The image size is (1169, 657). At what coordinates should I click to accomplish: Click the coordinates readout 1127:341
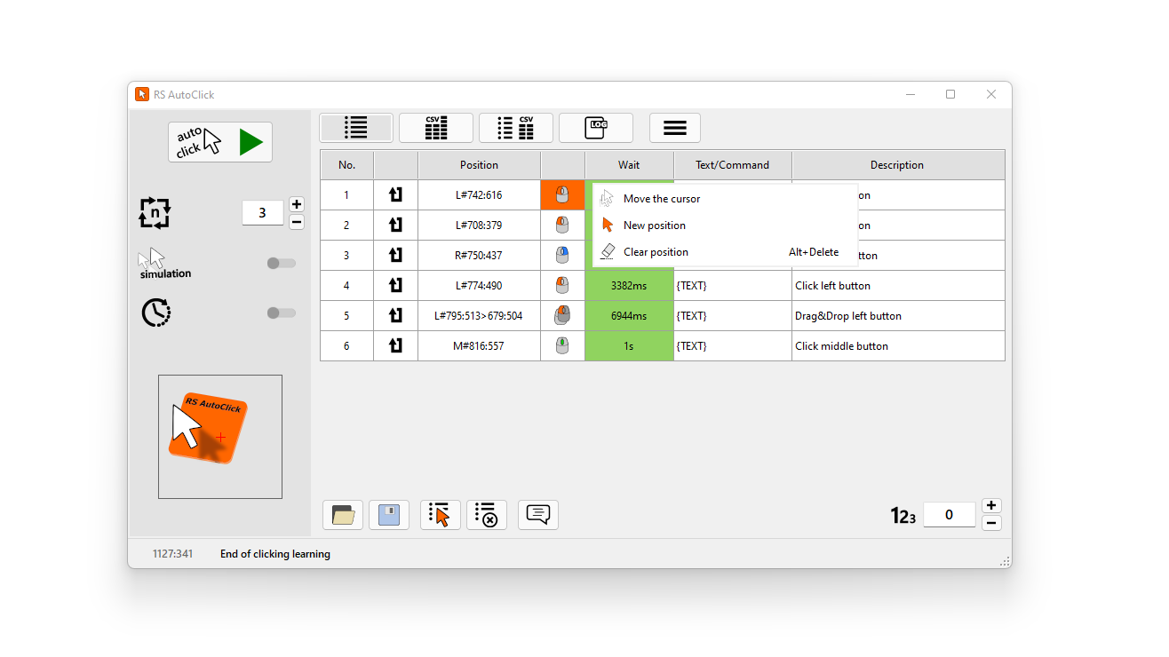pyautogui.click(x=172, y=554)
